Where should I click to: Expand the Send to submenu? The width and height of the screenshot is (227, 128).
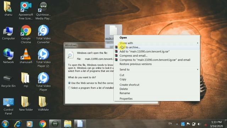(157, 70)
